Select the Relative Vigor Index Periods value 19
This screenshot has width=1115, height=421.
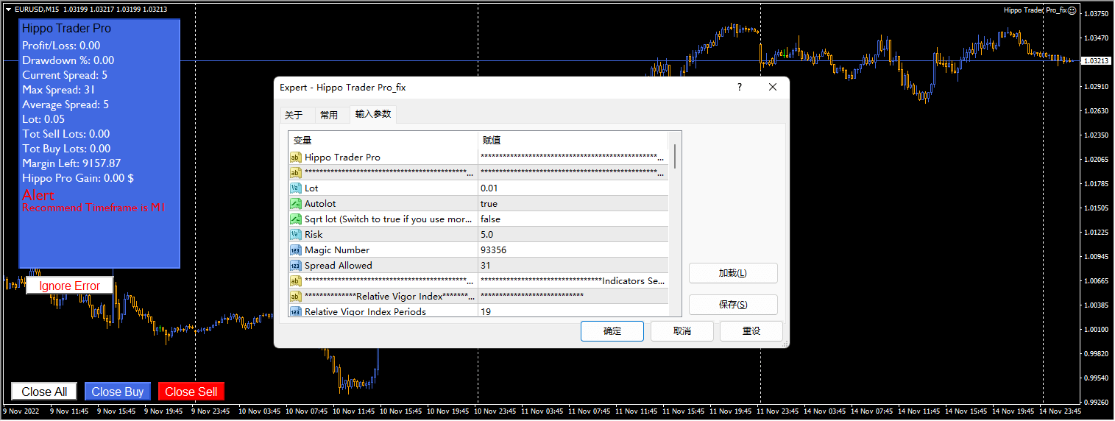pos(573,312)
